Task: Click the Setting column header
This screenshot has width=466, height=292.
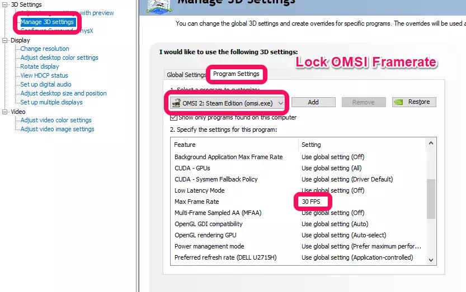Action: tap(362, 145)
